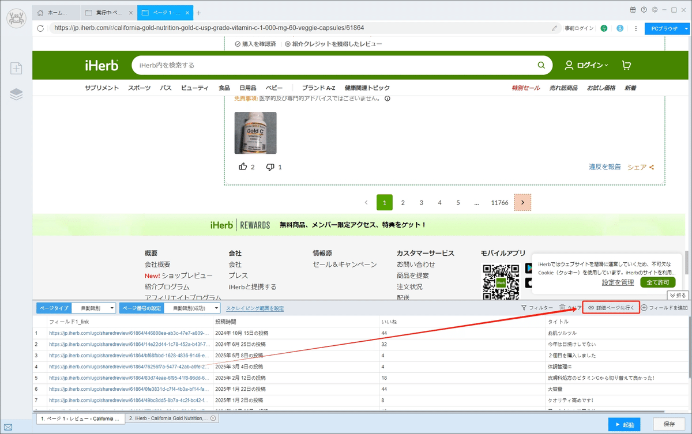This screenshot has width=692, height=434.
Task: Select bottom tab ページ 1 - レビュー
Action: (x=80, y=418)
